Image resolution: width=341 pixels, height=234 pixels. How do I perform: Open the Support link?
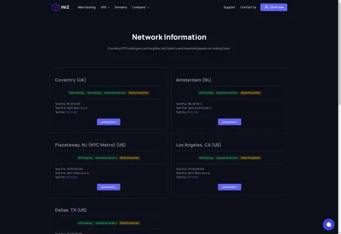click(x=229, y=7)
